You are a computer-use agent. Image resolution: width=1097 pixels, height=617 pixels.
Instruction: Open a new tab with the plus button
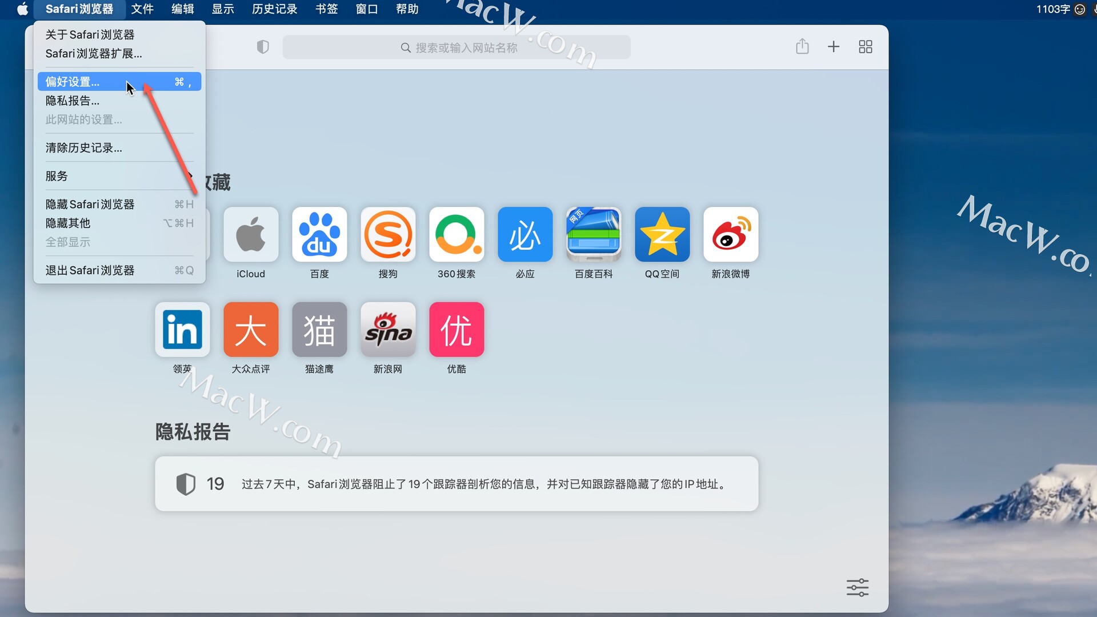click(834, 47)
